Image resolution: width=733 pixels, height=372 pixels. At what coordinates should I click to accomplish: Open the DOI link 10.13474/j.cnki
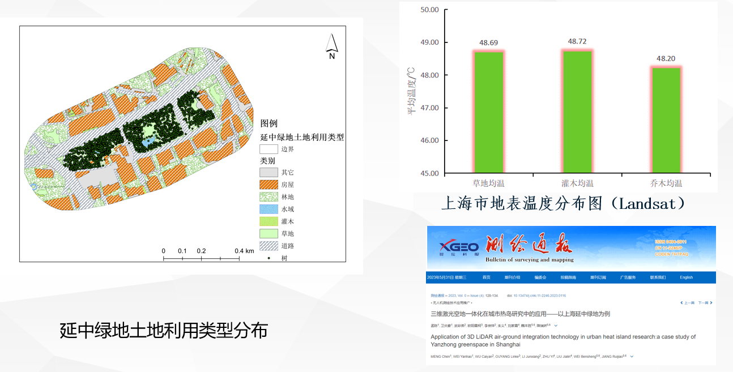point(539,296)
